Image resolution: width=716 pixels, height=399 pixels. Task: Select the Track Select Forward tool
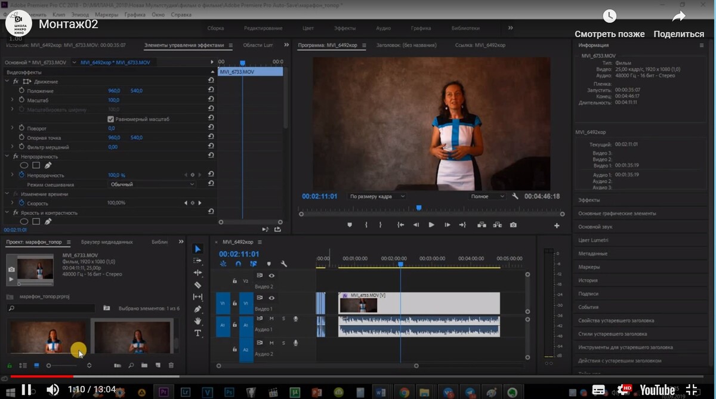[198, 261]
